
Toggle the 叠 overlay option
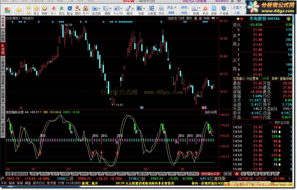pos(196,18)
